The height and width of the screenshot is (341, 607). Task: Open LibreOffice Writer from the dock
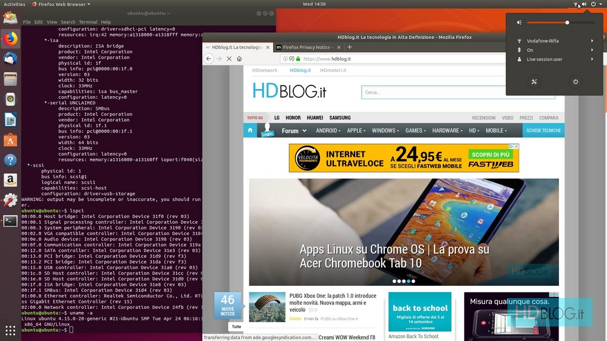10,120
